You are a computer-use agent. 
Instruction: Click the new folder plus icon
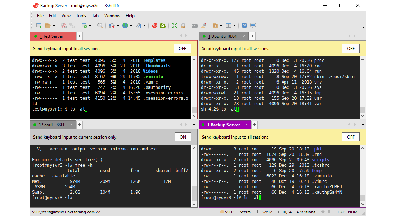(x=215, y=26)
